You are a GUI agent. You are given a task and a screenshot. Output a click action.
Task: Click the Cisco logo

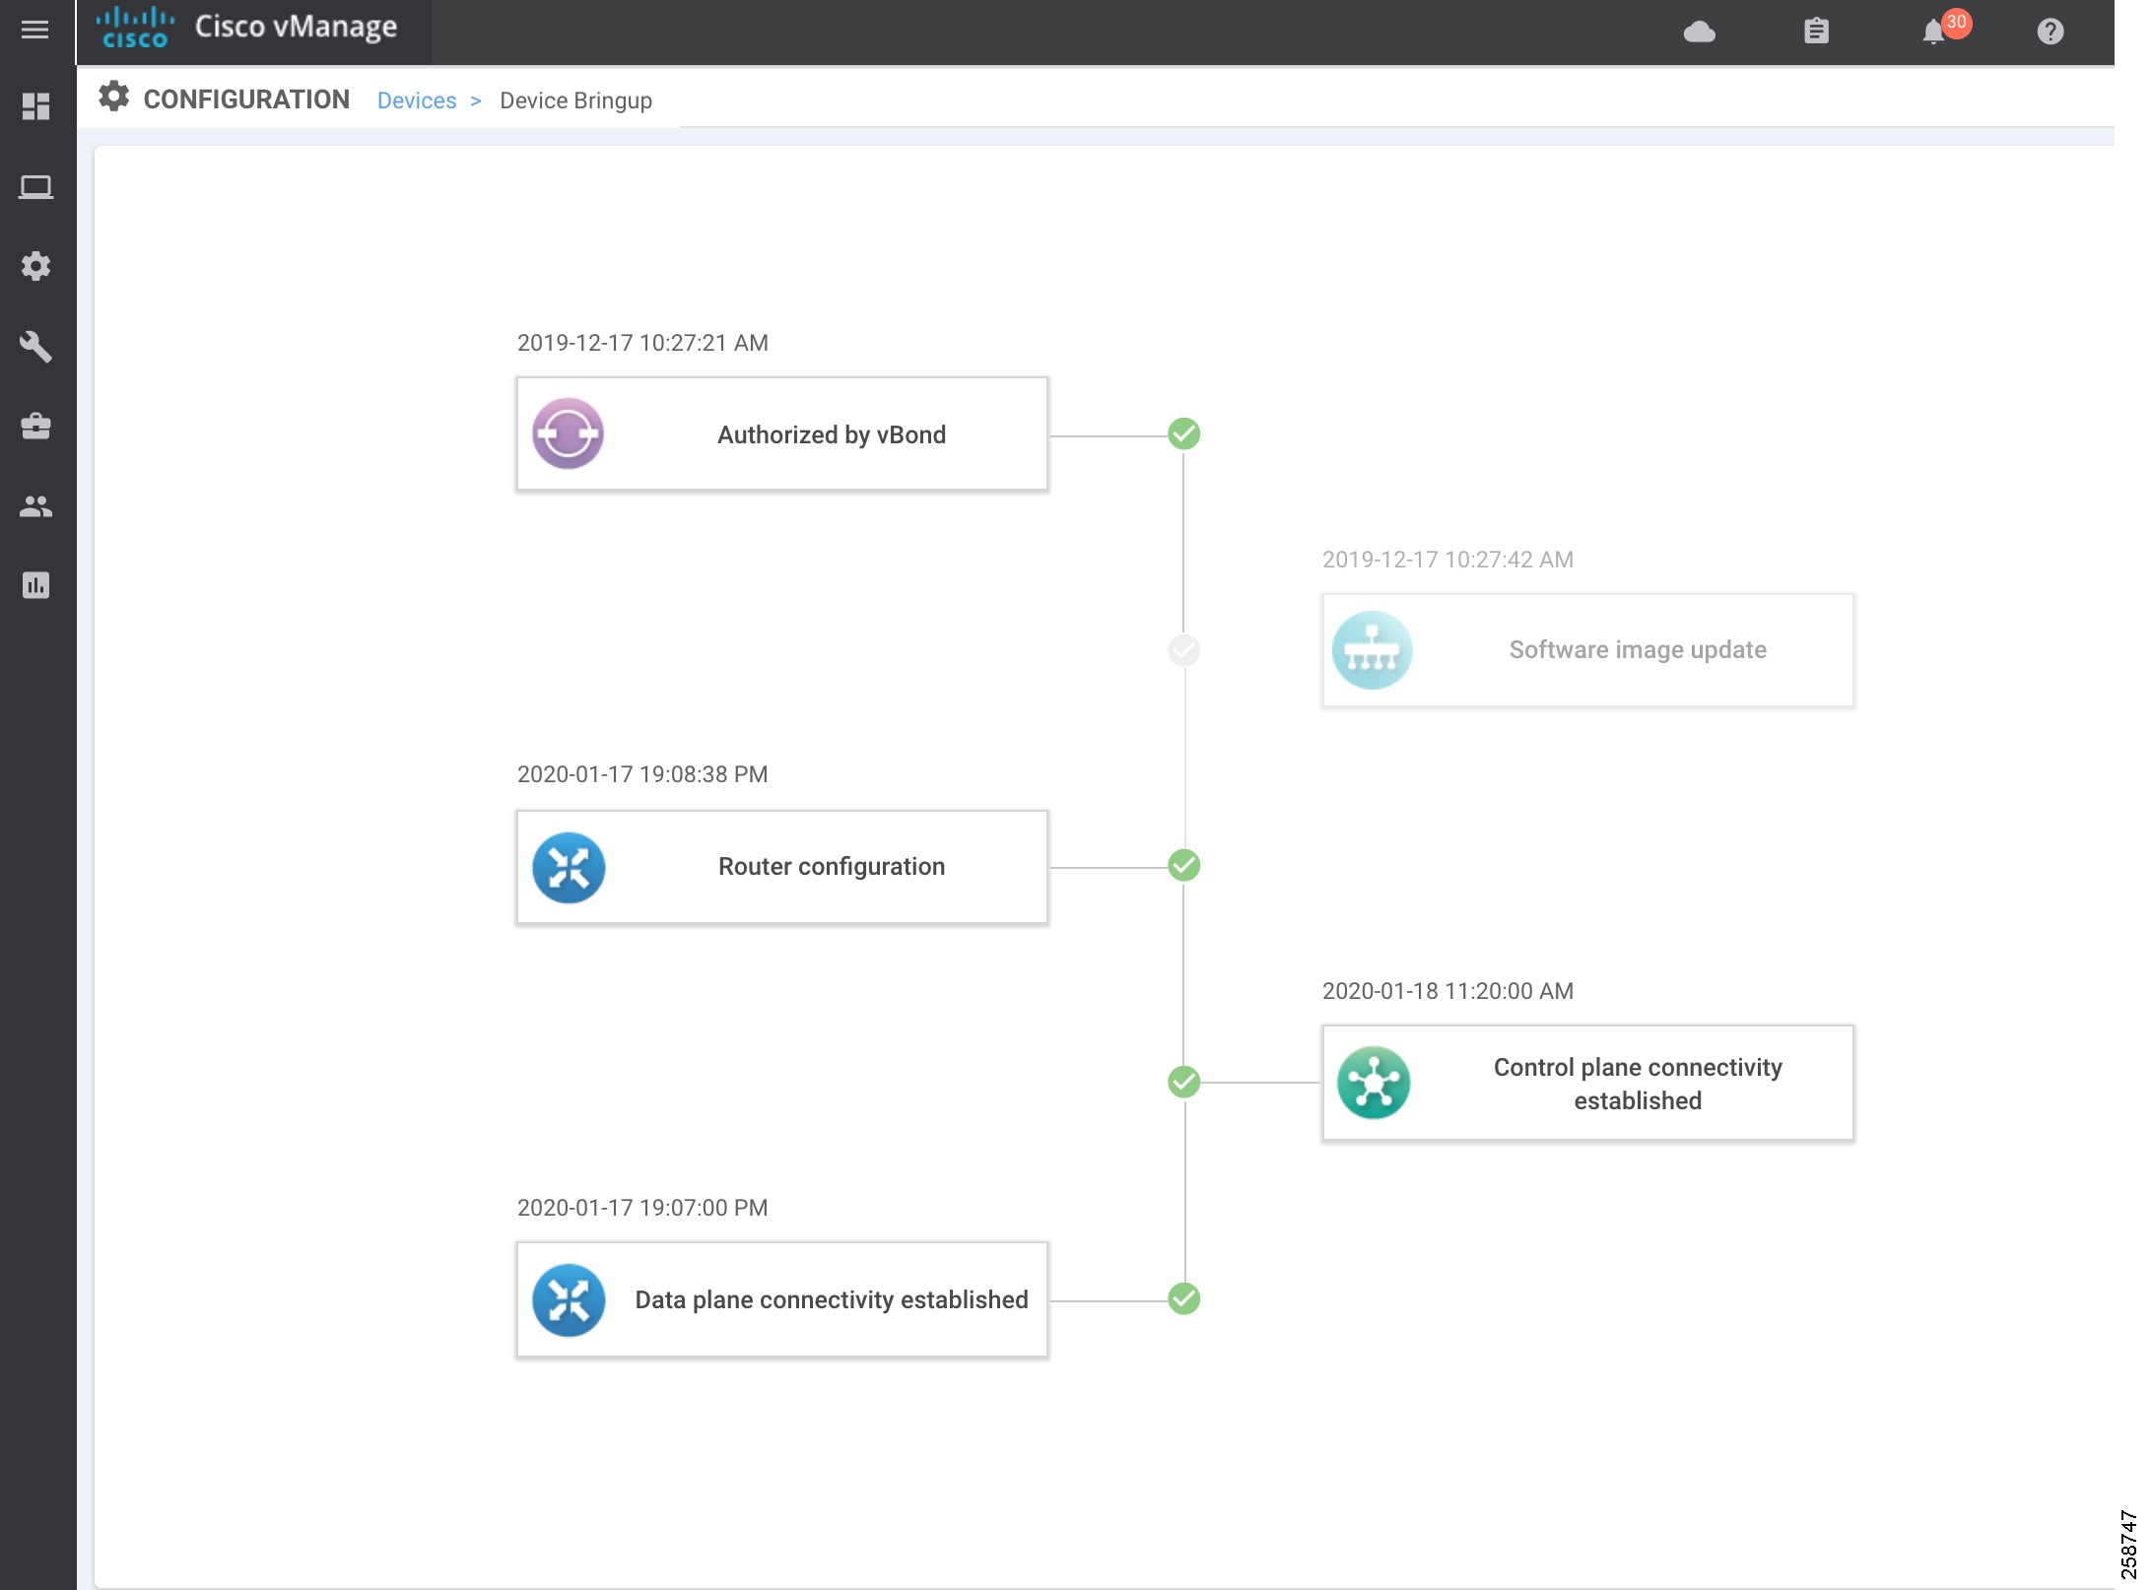[135, 28]
